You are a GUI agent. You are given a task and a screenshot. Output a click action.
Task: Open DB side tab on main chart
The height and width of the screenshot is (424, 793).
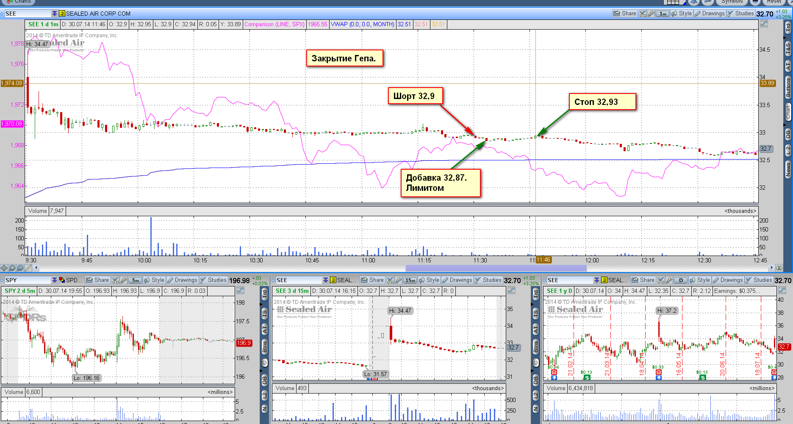[788, 135]
